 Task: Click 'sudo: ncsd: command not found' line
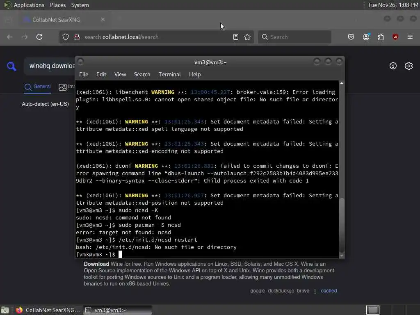(x=123, y=217)
